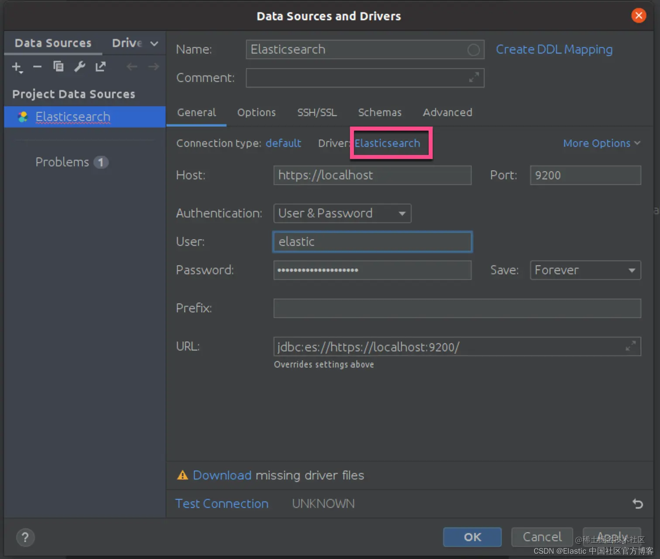
Task: Open driver properties with the wrench icon
Action: [x=79, y=67]
